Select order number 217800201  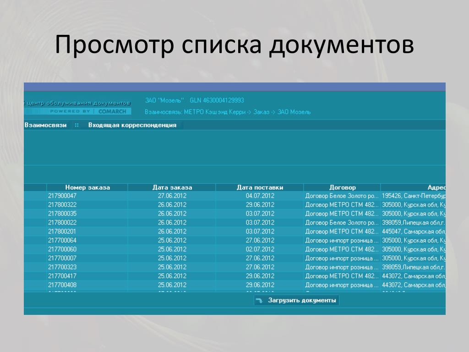point(62,231)
